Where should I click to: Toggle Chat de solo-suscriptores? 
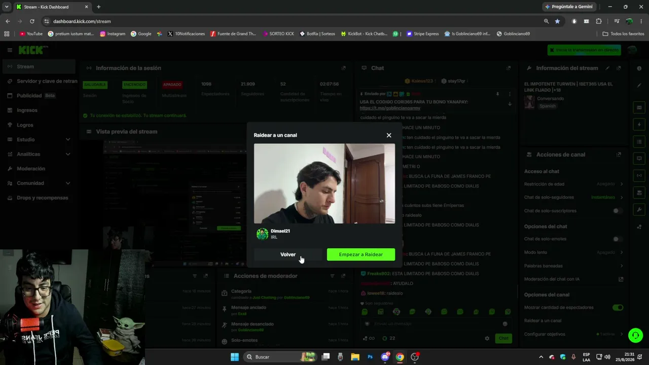617,211
